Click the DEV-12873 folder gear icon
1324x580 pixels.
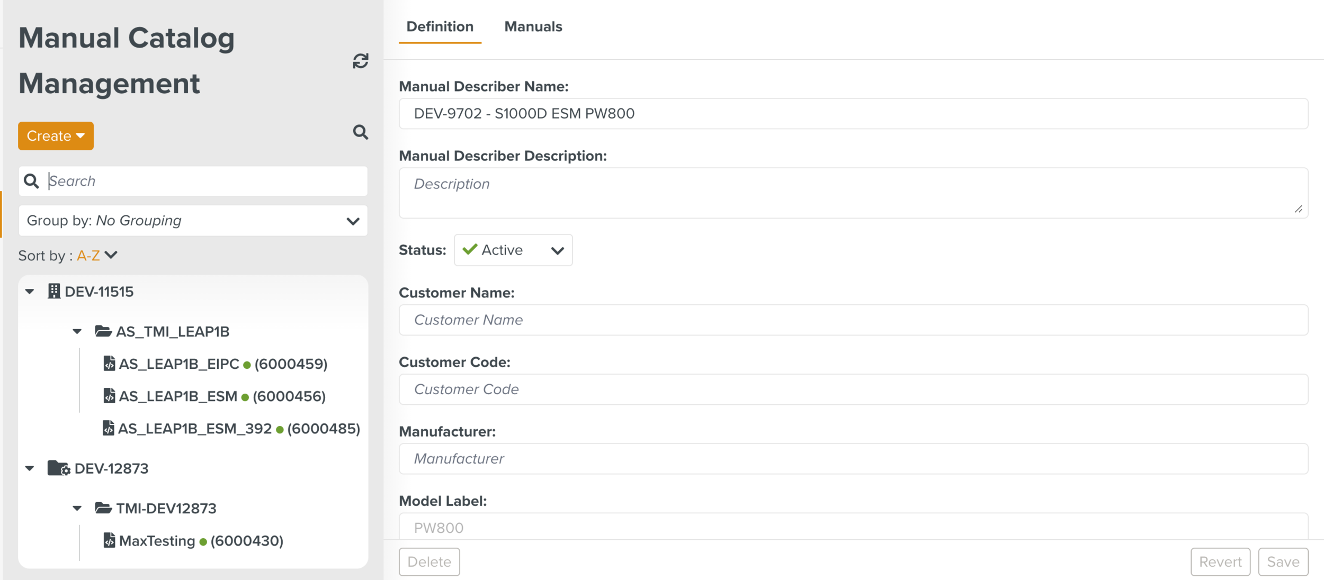[x=58, y=468]
